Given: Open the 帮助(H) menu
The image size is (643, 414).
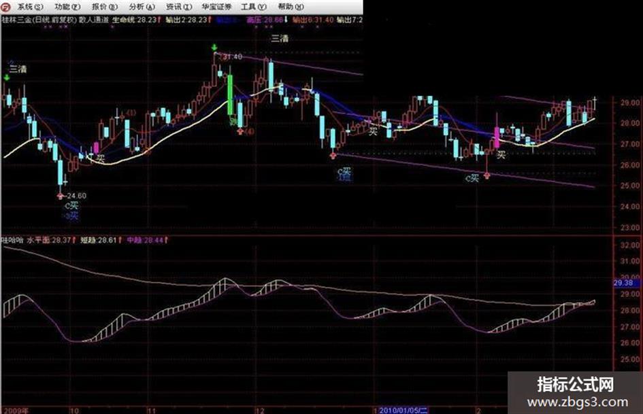Looking at the screenshot, I should coord(291,7).
